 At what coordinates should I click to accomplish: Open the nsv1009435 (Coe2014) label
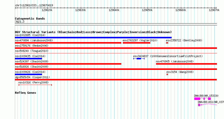[x=30, y=56]
